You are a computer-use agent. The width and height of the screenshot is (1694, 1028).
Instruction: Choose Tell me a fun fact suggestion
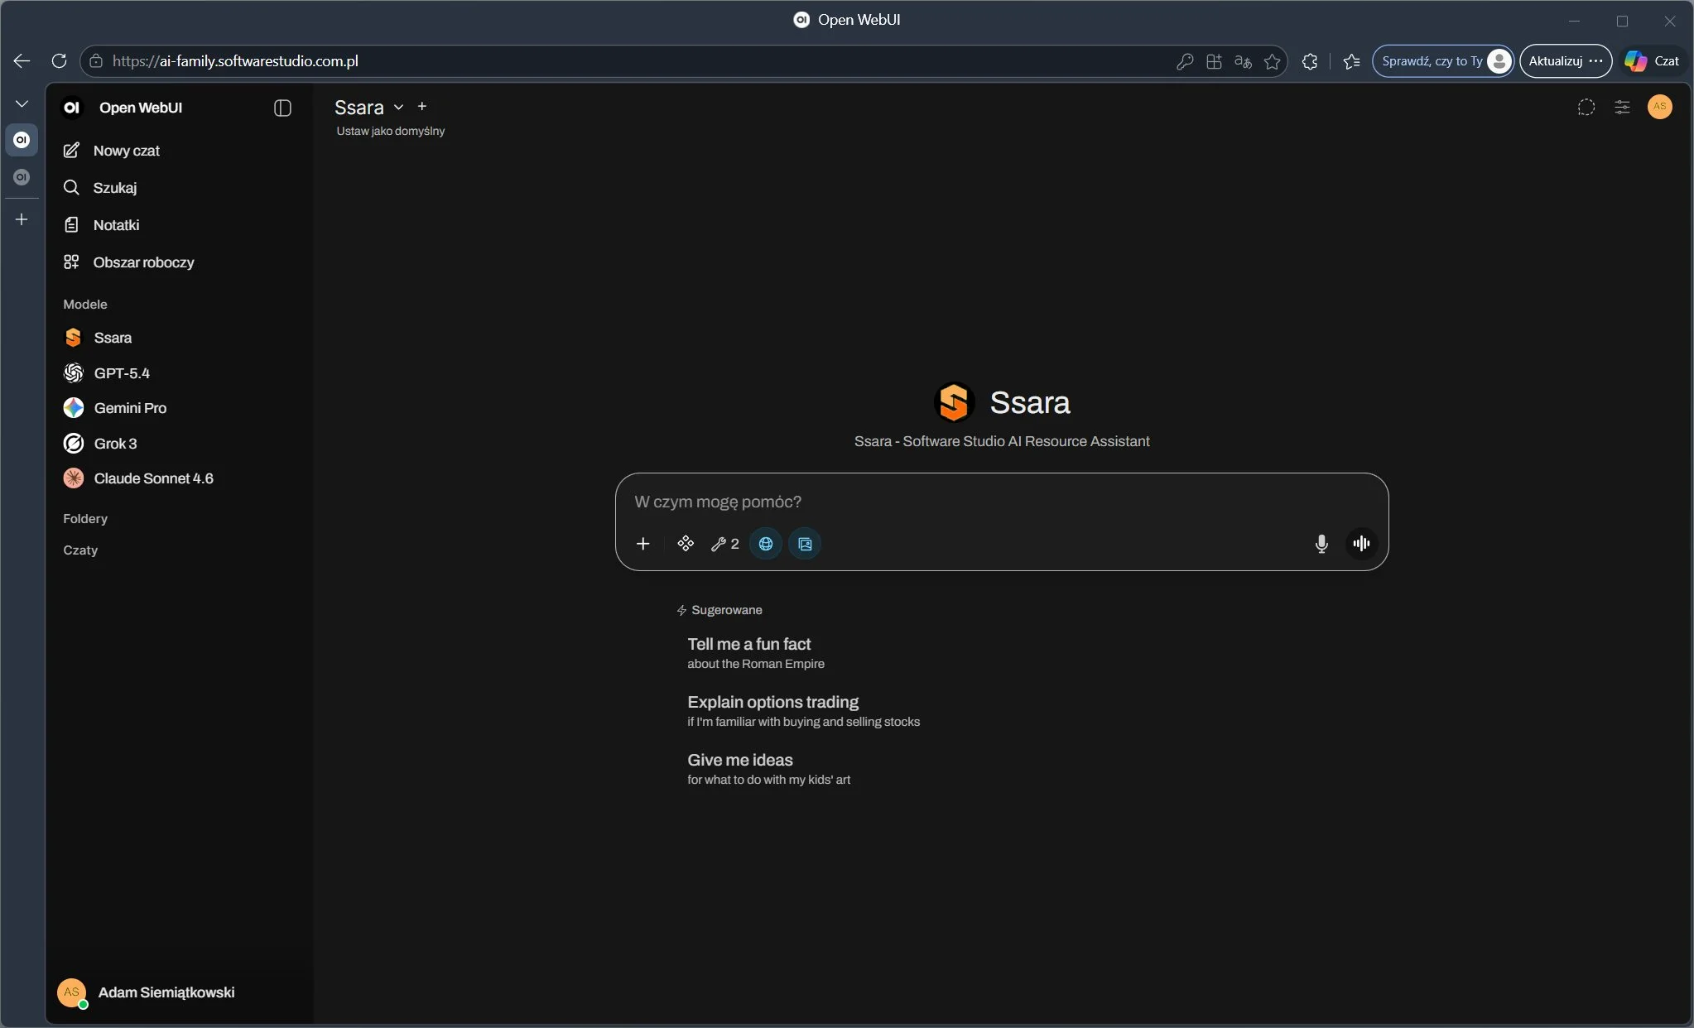coord(756,653)
